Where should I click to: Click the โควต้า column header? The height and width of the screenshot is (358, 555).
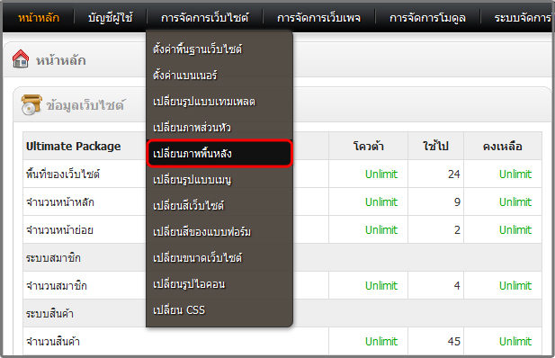click(x=369, y=146)
